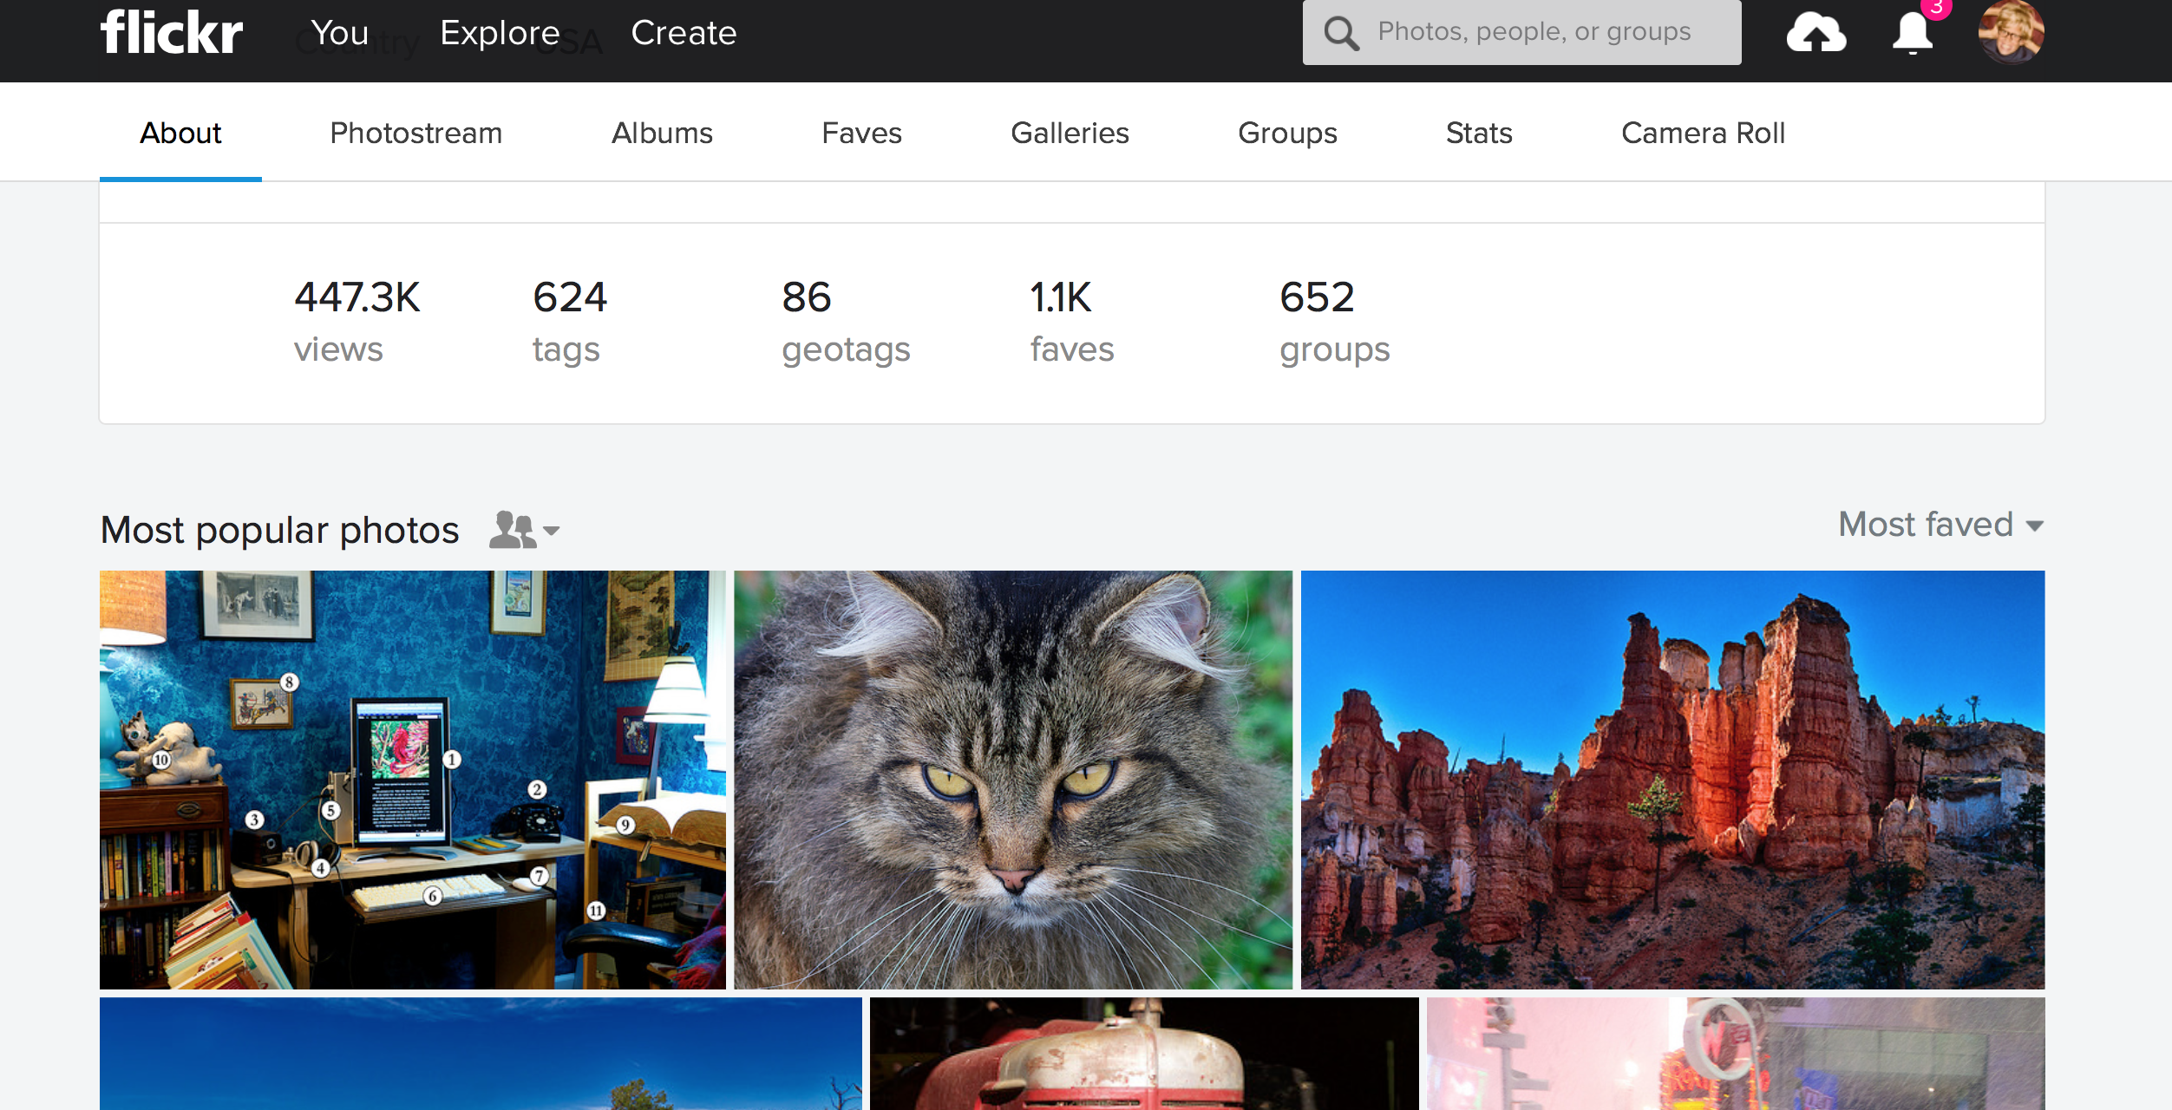The height and width of the screenshot is (1110, 2172).
Task: Open the You menu
Action: coord(340,33)
